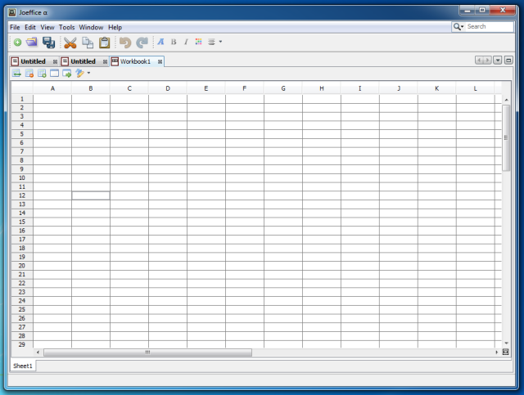Select the Sheet1 sheet tab
The height and width of the screenshot is (395, 524).
point(23,366)
